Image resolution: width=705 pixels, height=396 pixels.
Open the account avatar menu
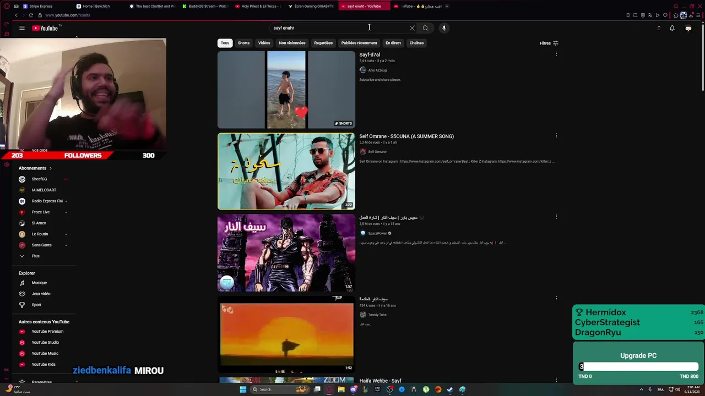click(688, 28)
